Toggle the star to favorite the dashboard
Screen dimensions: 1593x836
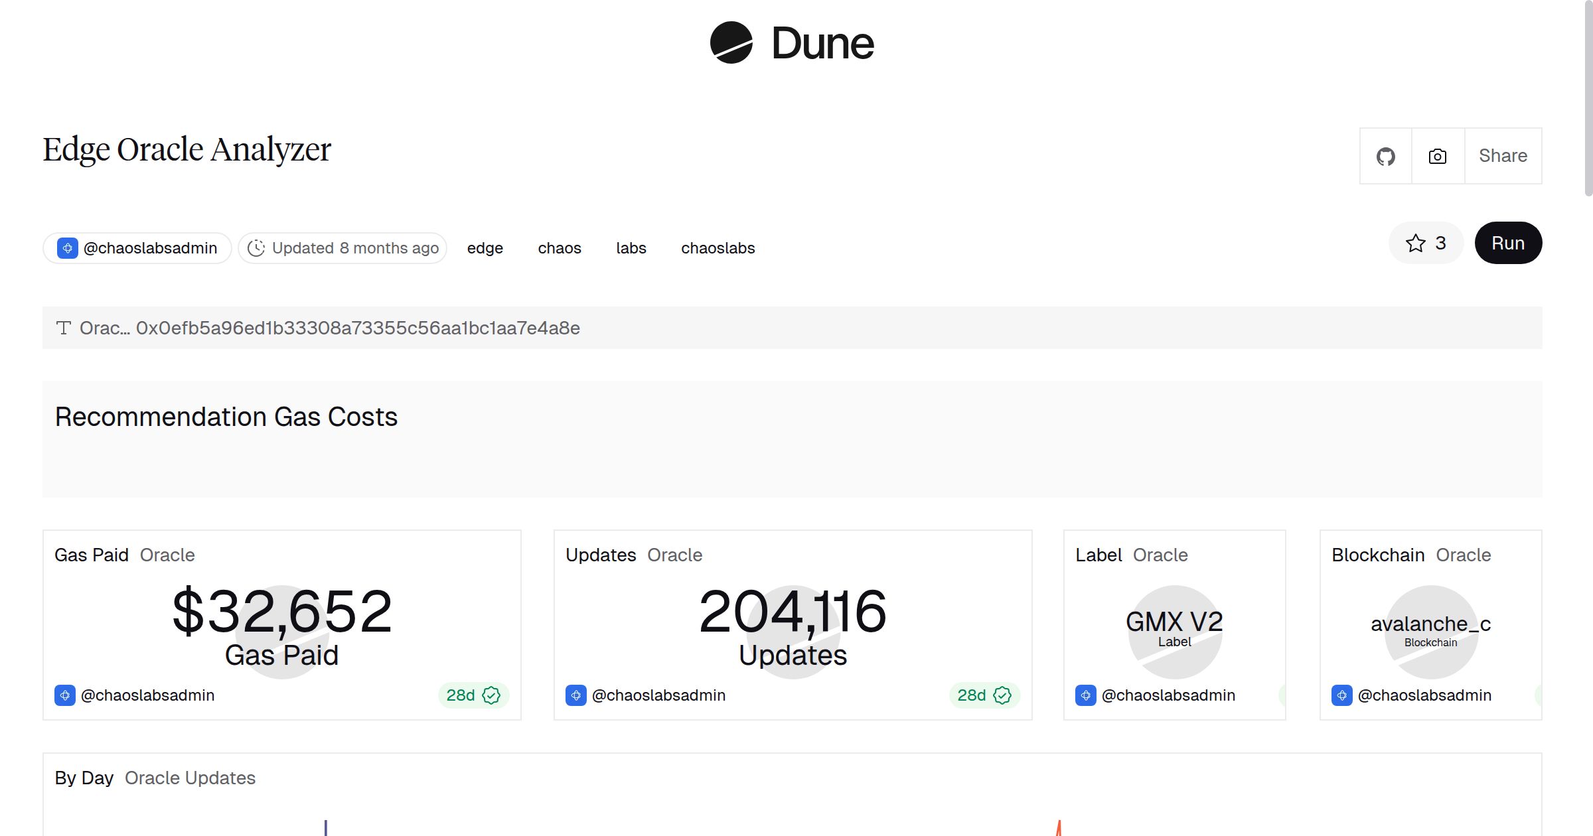[x=1416, y=243]
